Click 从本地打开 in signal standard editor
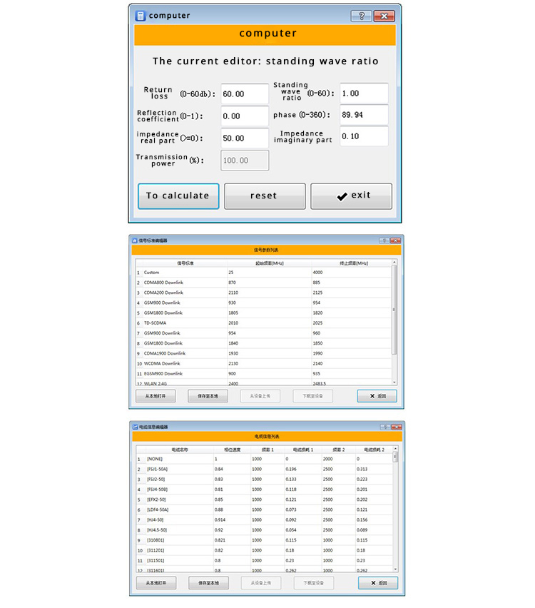Viewport: 535px width, 608px height. pyautogui.click(x=156, y=396)
